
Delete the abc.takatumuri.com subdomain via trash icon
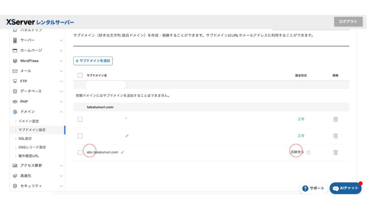(x=335, y=152)
